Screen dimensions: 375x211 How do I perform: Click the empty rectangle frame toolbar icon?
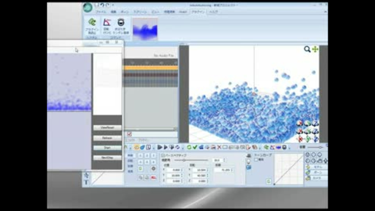tap(225, 147)
